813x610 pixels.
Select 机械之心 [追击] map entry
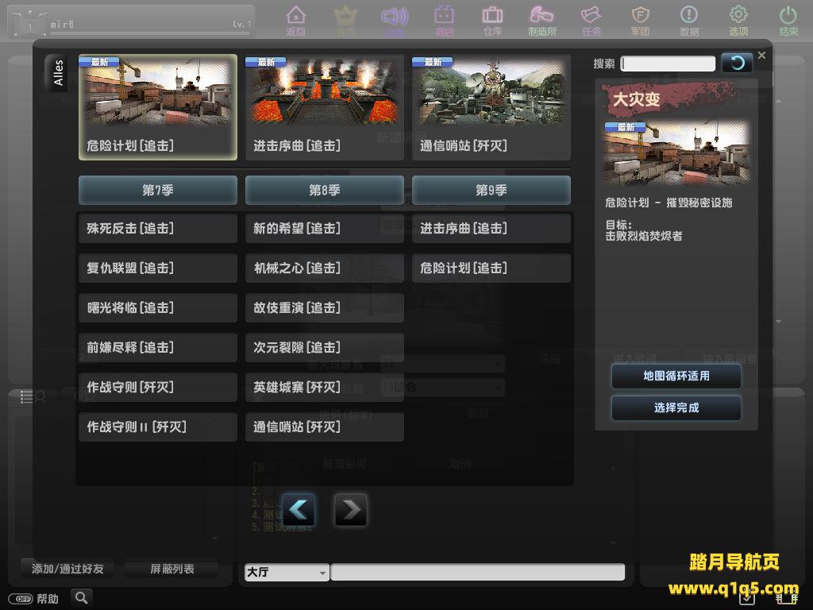[324, 268]
